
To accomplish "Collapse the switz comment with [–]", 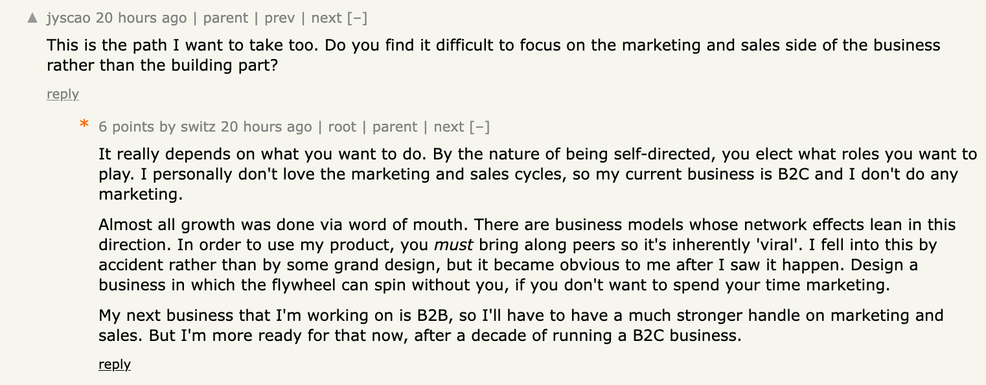I will (x=479, y=127).
